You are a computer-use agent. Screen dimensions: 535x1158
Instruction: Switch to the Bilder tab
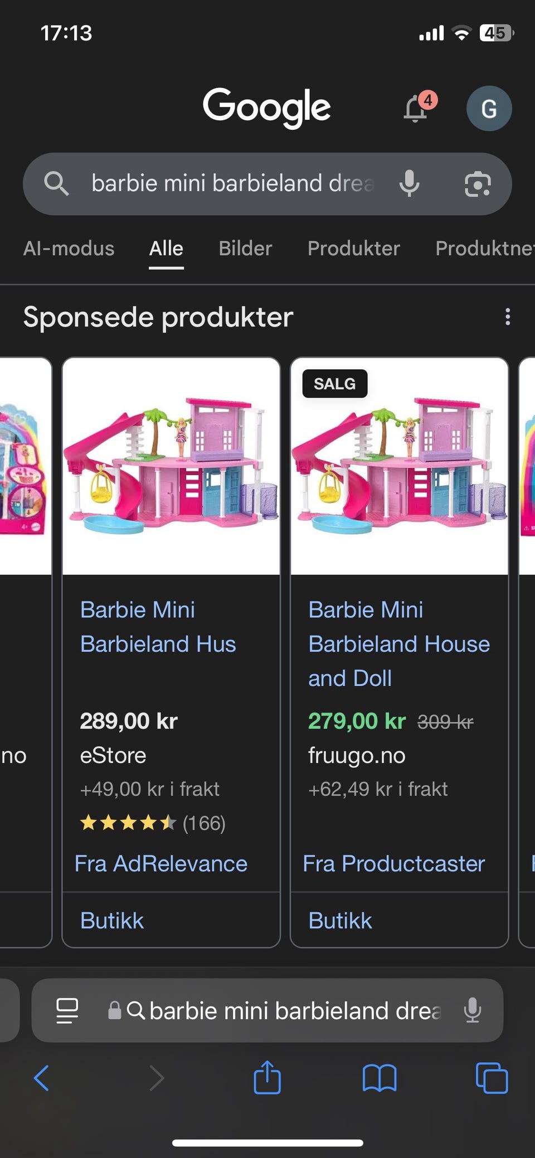coord(245,248)
